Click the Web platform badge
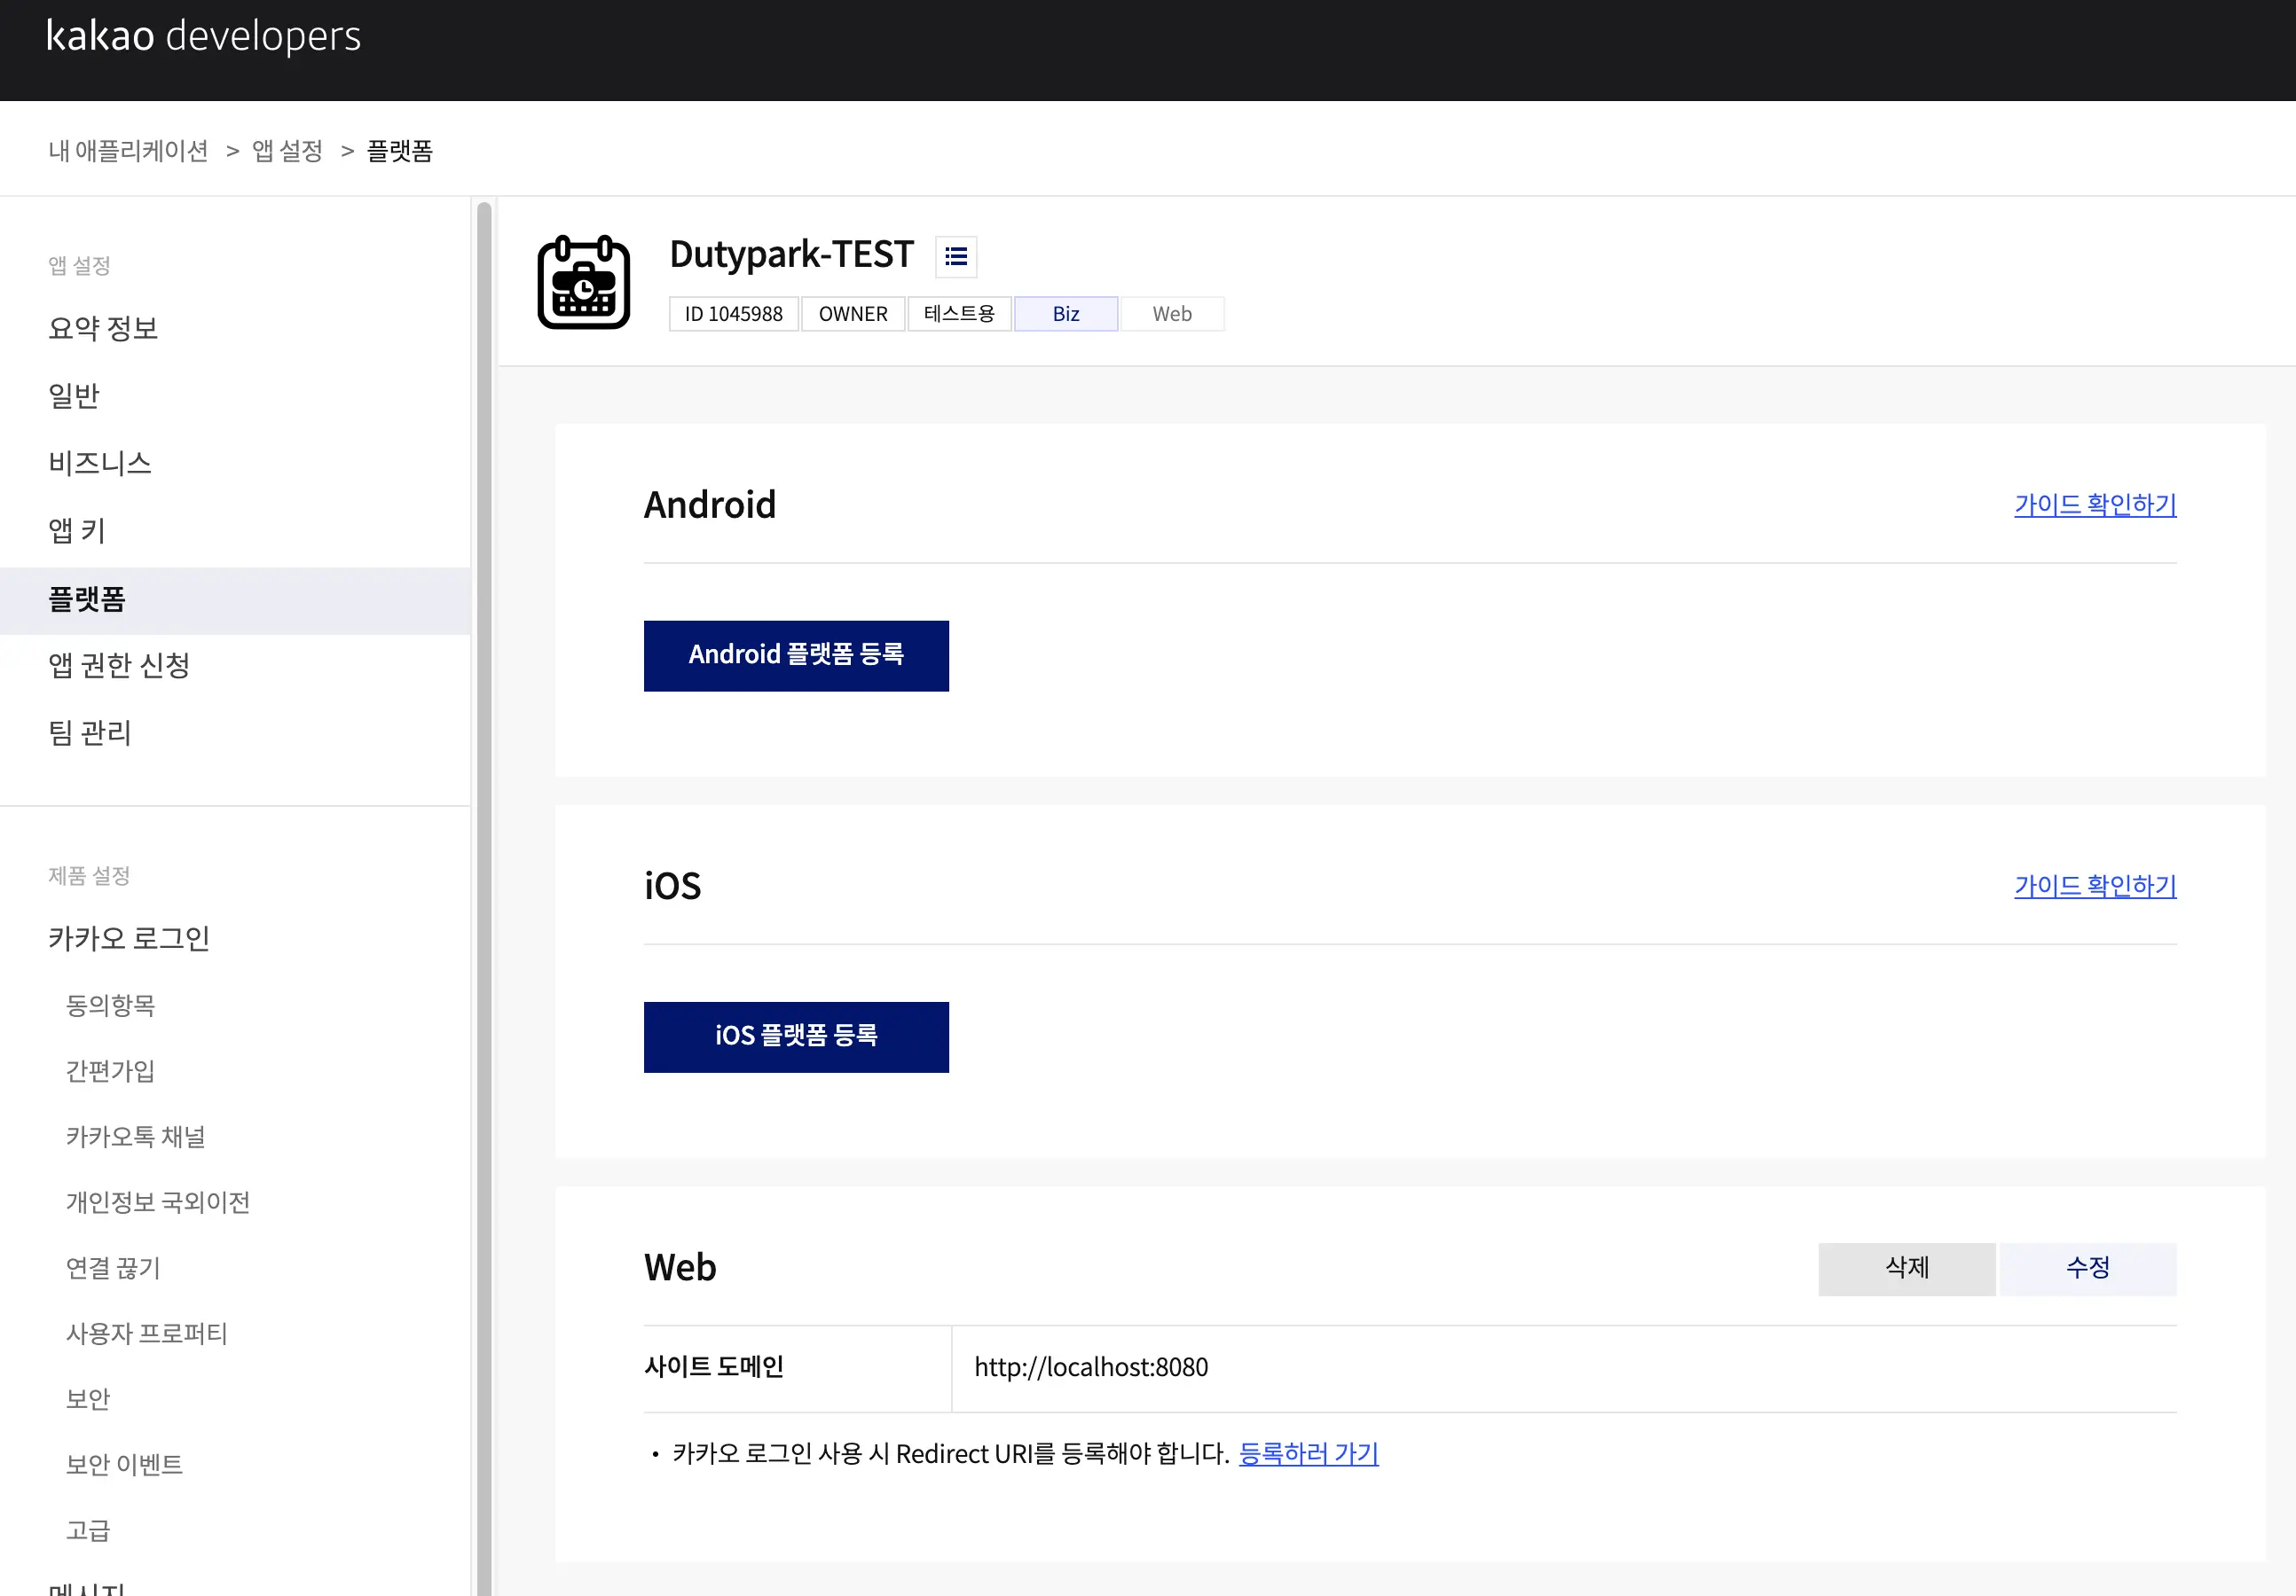This screenshot has width=2296, height=1596. (x=1171, y=314)
